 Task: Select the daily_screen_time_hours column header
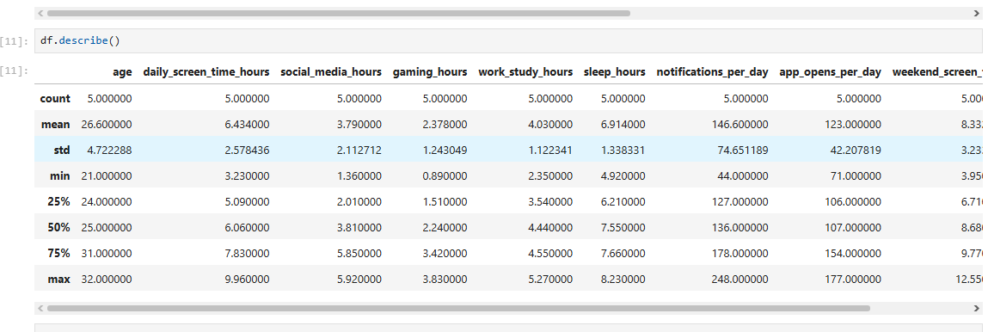click(206, 72)
